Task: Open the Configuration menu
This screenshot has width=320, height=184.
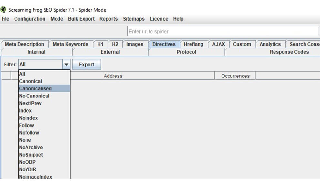Action: [30, 19]
